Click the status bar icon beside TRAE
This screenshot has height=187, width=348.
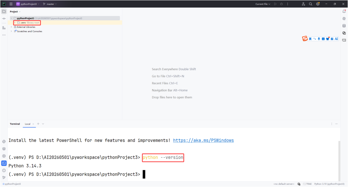[299, 184]
